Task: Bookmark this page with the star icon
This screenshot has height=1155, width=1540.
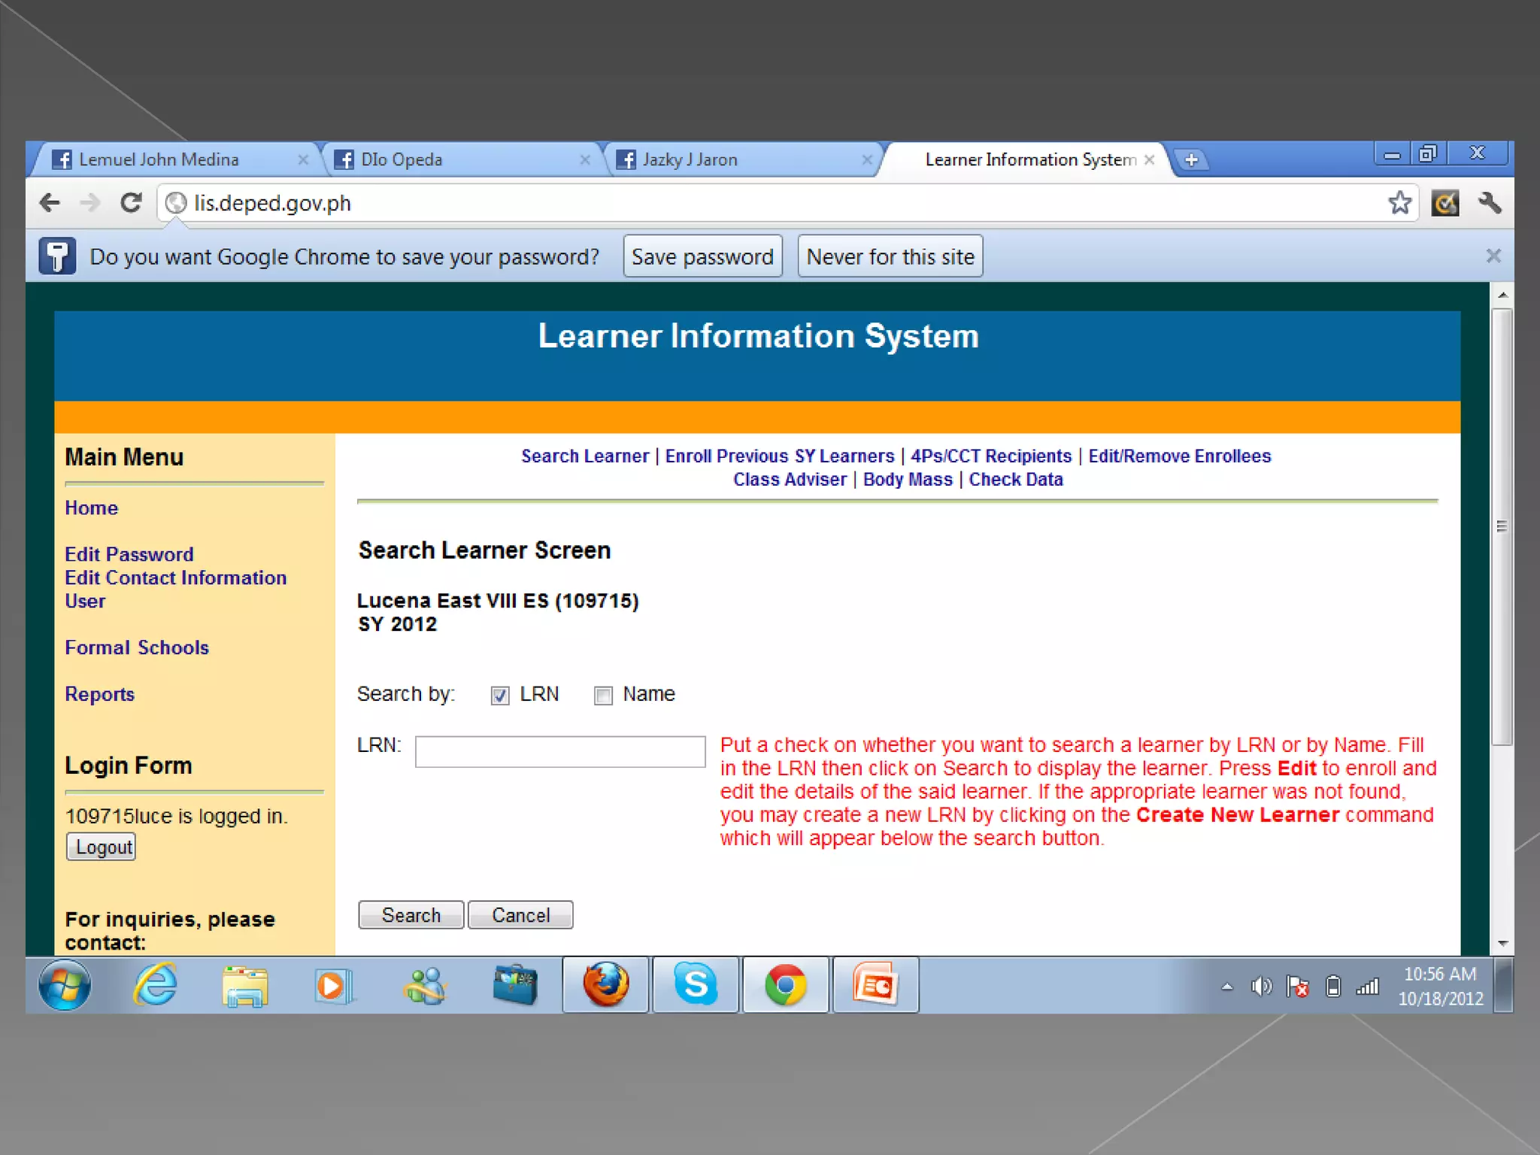Action: (1399, 202)
